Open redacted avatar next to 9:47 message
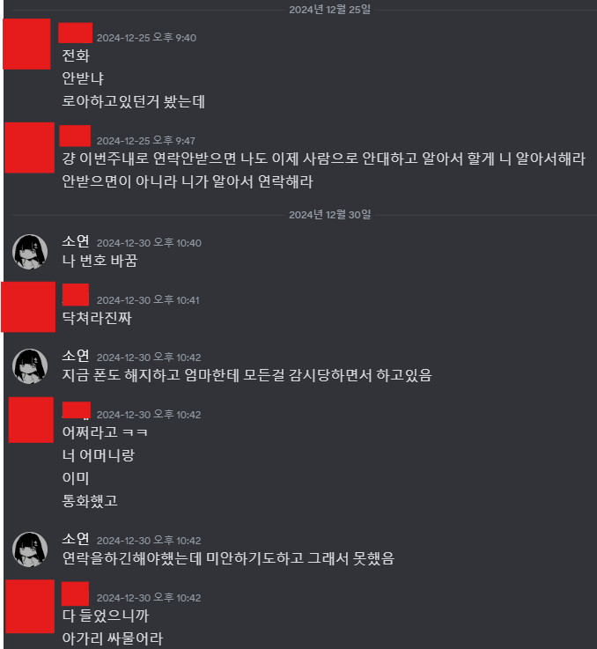Viewport: 597px width, 649px height. pos(29,148)
